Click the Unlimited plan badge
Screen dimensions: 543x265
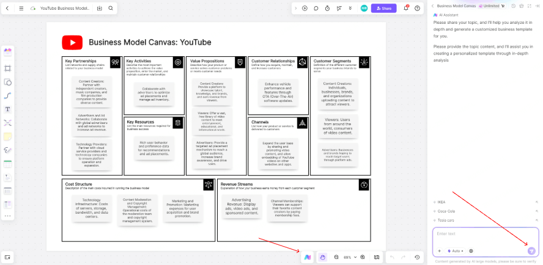coord(489,6)
